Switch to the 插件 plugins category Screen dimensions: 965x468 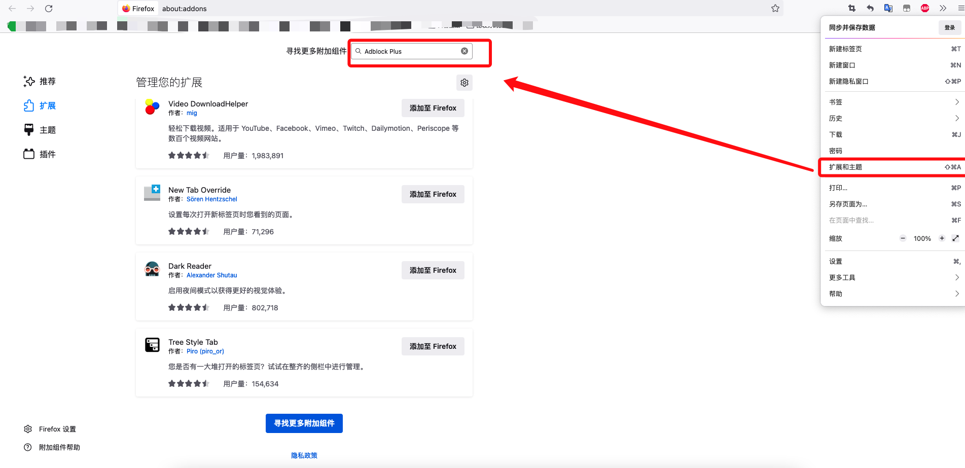40,154
